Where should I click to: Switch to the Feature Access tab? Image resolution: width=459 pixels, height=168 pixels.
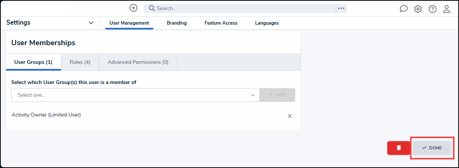coord(221,23)
